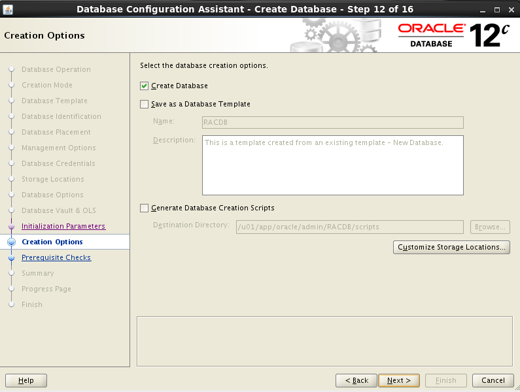Minimize the Database Configuration Assistant window
Image resolution: width=520 pixels, height=392 pixels.
click(x=483, y=10)
